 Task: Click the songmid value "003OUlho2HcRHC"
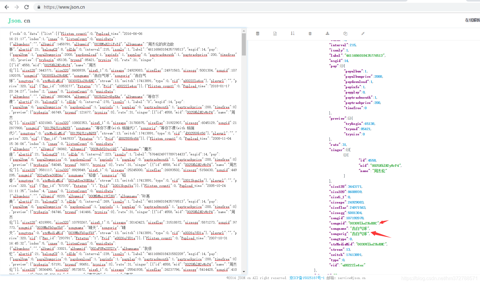pos(363,223)
